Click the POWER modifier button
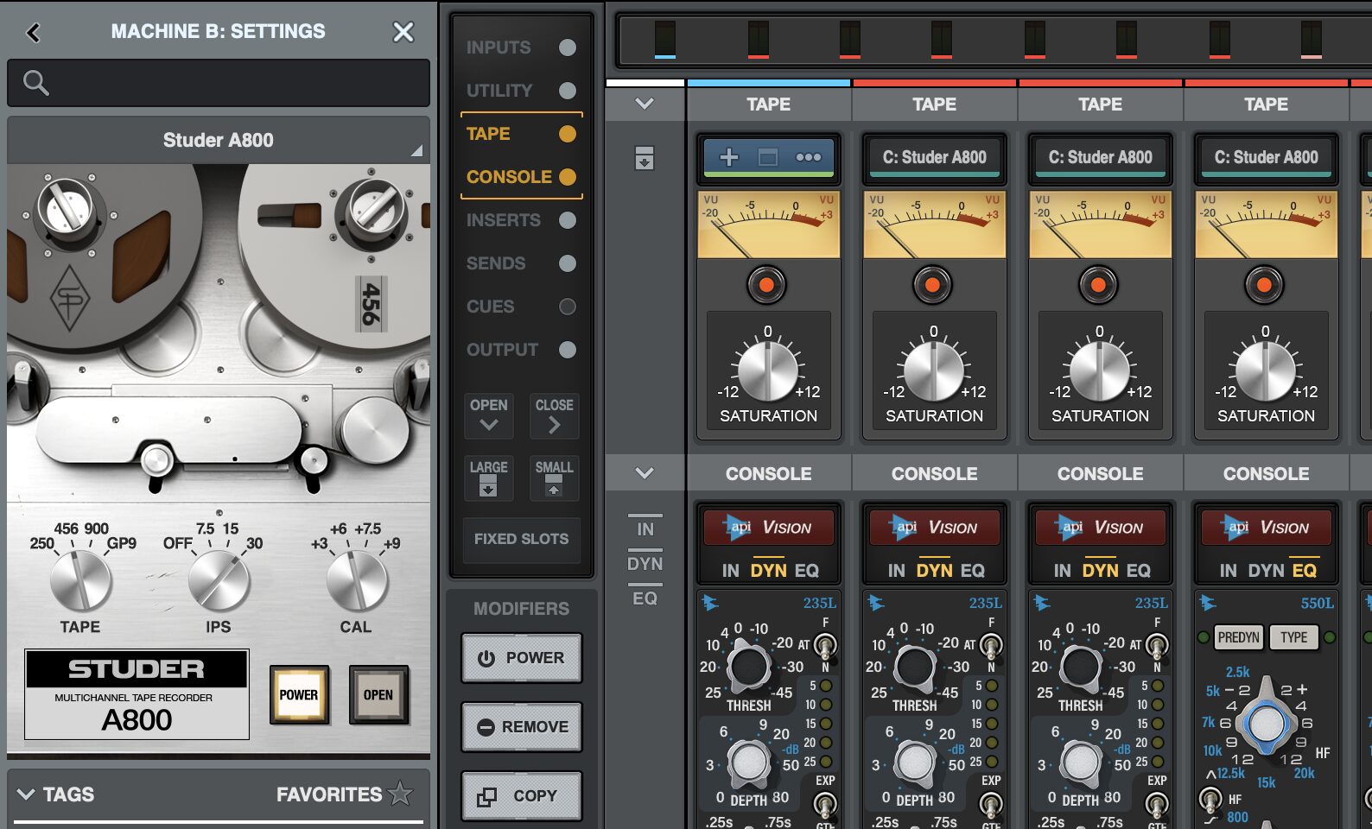 522,658
